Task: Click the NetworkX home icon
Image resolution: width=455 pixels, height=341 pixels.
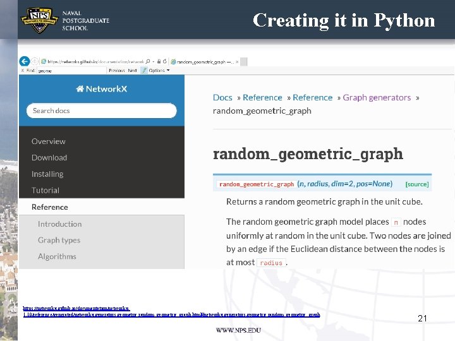Action: tap(80, 89)
